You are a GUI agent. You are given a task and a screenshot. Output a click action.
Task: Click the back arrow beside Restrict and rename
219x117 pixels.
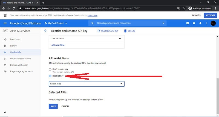tap(45, 31)
